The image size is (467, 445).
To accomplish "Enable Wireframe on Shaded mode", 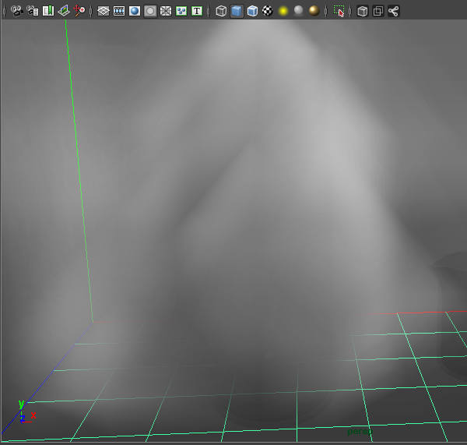I will 252,11.
